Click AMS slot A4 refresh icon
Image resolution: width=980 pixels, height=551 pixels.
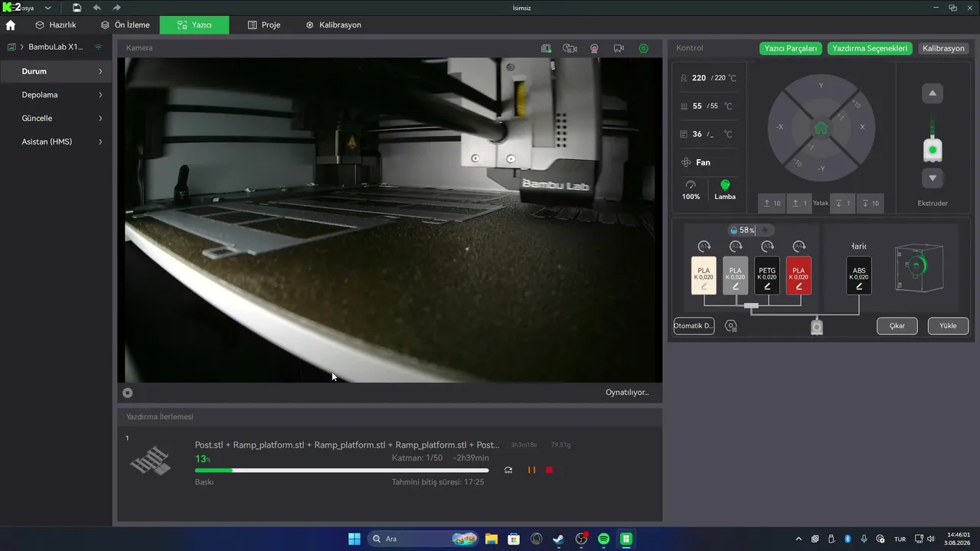(x=799, y=246)
